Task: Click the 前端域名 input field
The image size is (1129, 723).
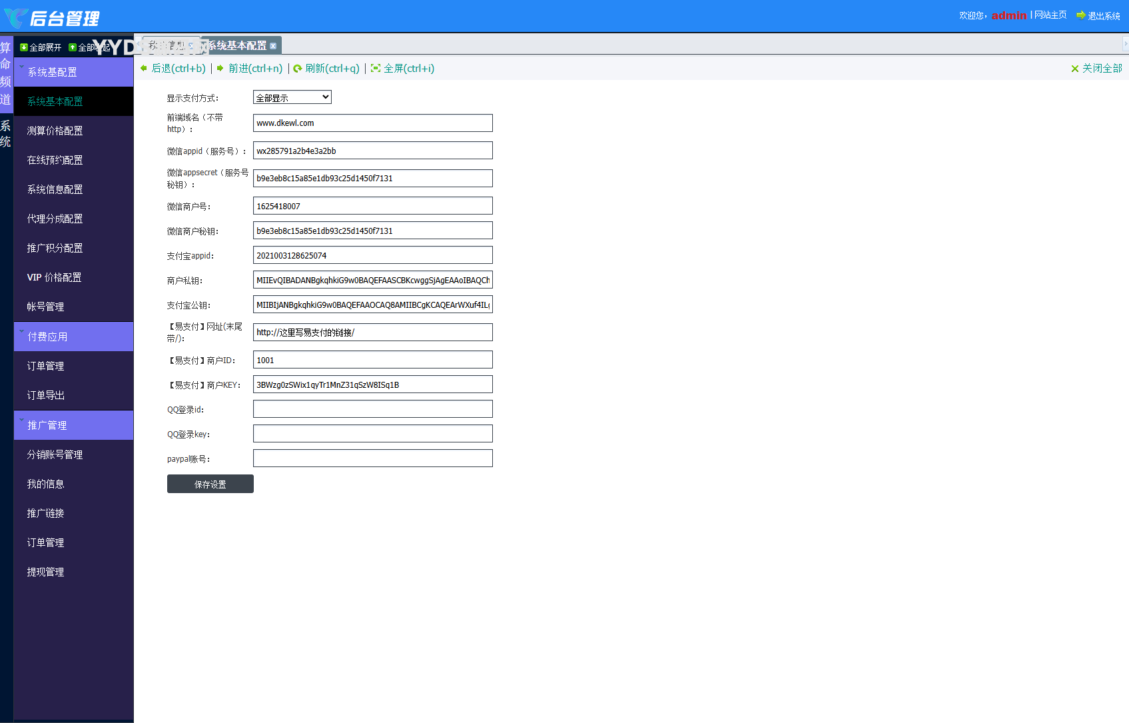Action: click(x=373, y=123)
